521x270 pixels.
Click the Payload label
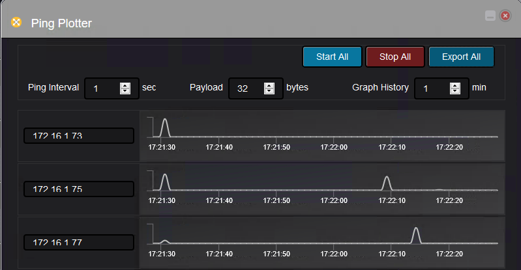tap(206, 87)
